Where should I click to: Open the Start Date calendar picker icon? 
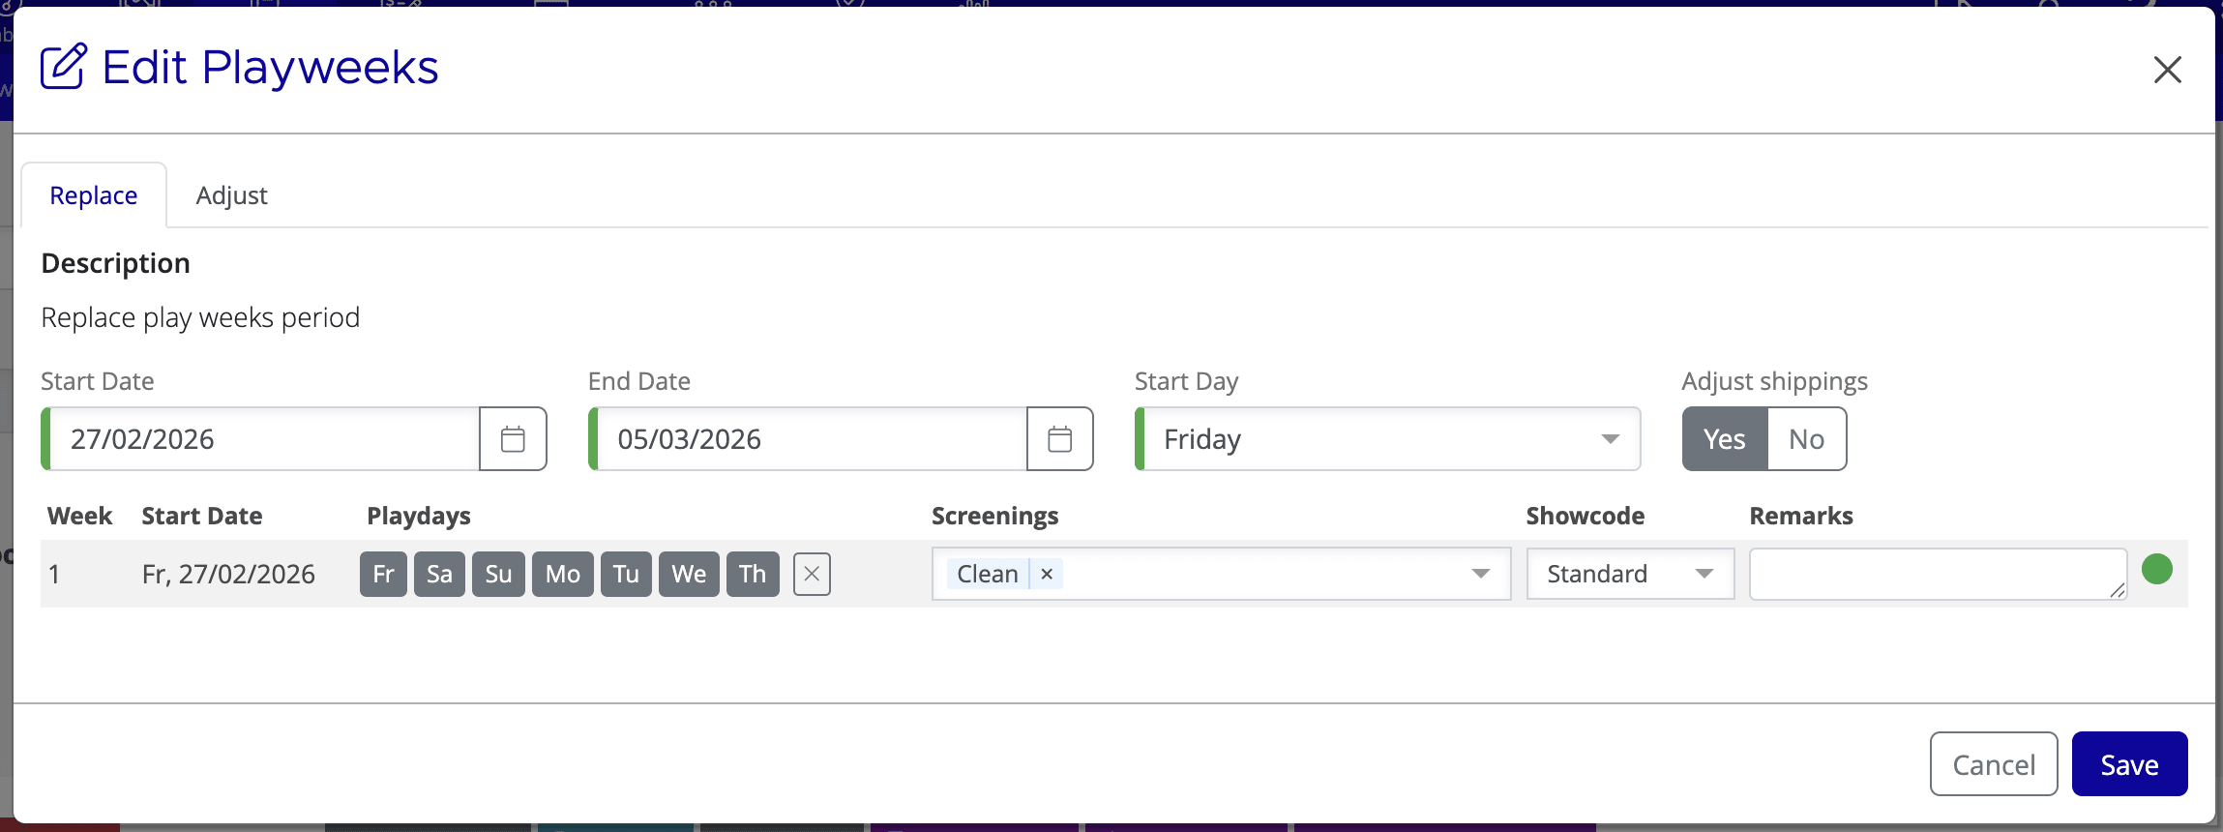pyautogui.click(x=513, y=438)
